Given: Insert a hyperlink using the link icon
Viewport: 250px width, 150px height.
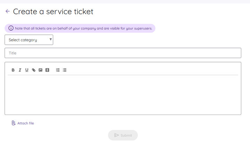Looking at the screenshot, I should click(34, 70).
